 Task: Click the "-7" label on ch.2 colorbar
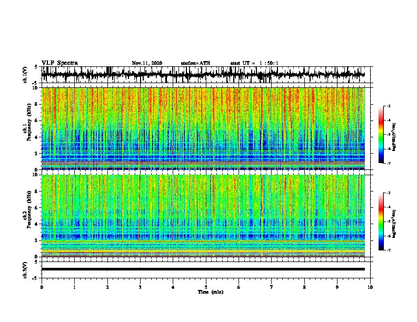[x=388, y=250]
